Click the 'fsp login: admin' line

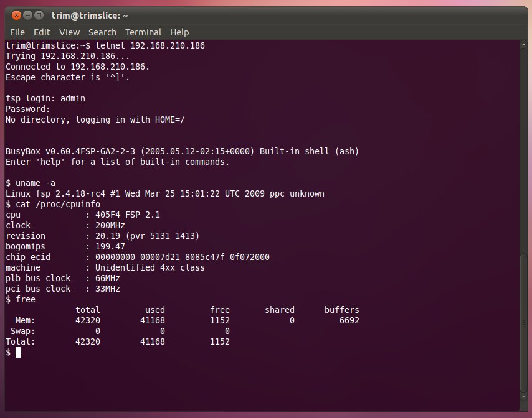tap(45, 98)
